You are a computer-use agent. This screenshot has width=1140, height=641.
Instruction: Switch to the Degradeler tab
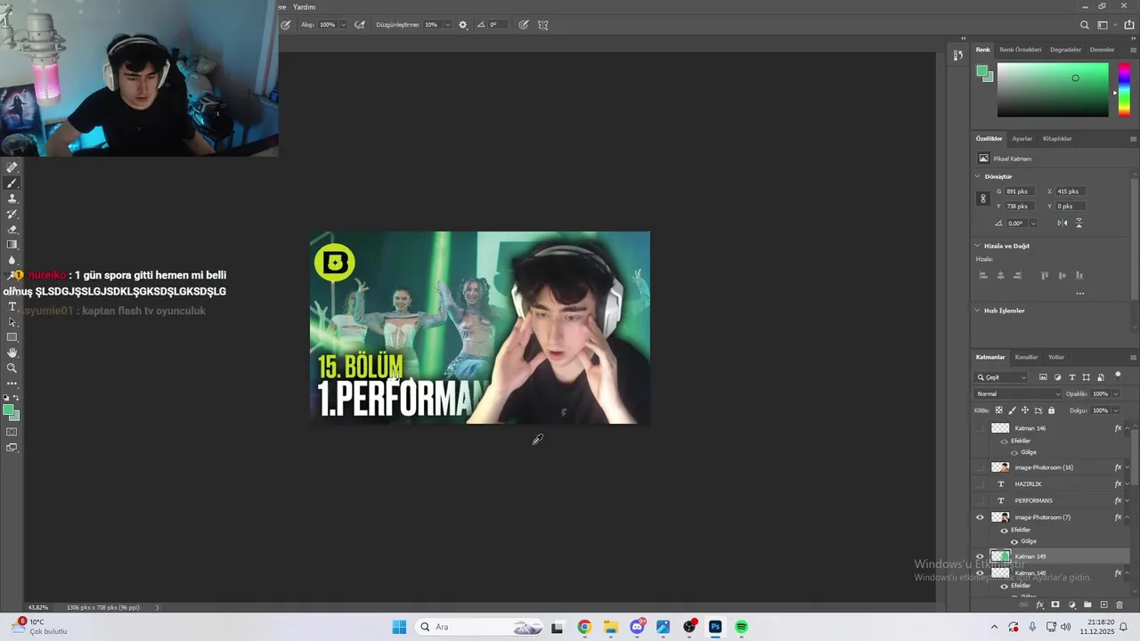[1065, 50]
